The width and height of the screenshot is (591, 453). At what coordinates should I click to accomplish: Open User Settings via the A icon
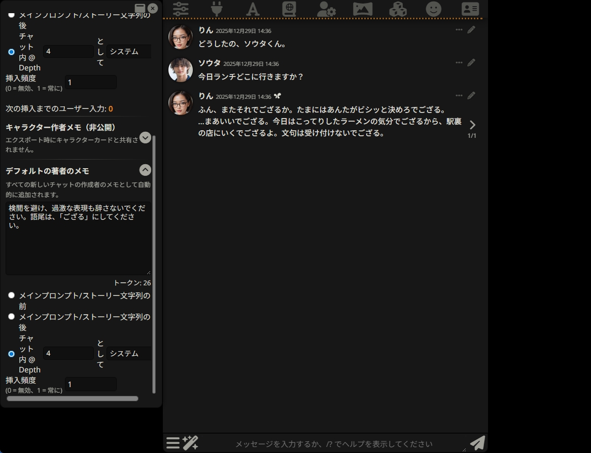[253, 9]
